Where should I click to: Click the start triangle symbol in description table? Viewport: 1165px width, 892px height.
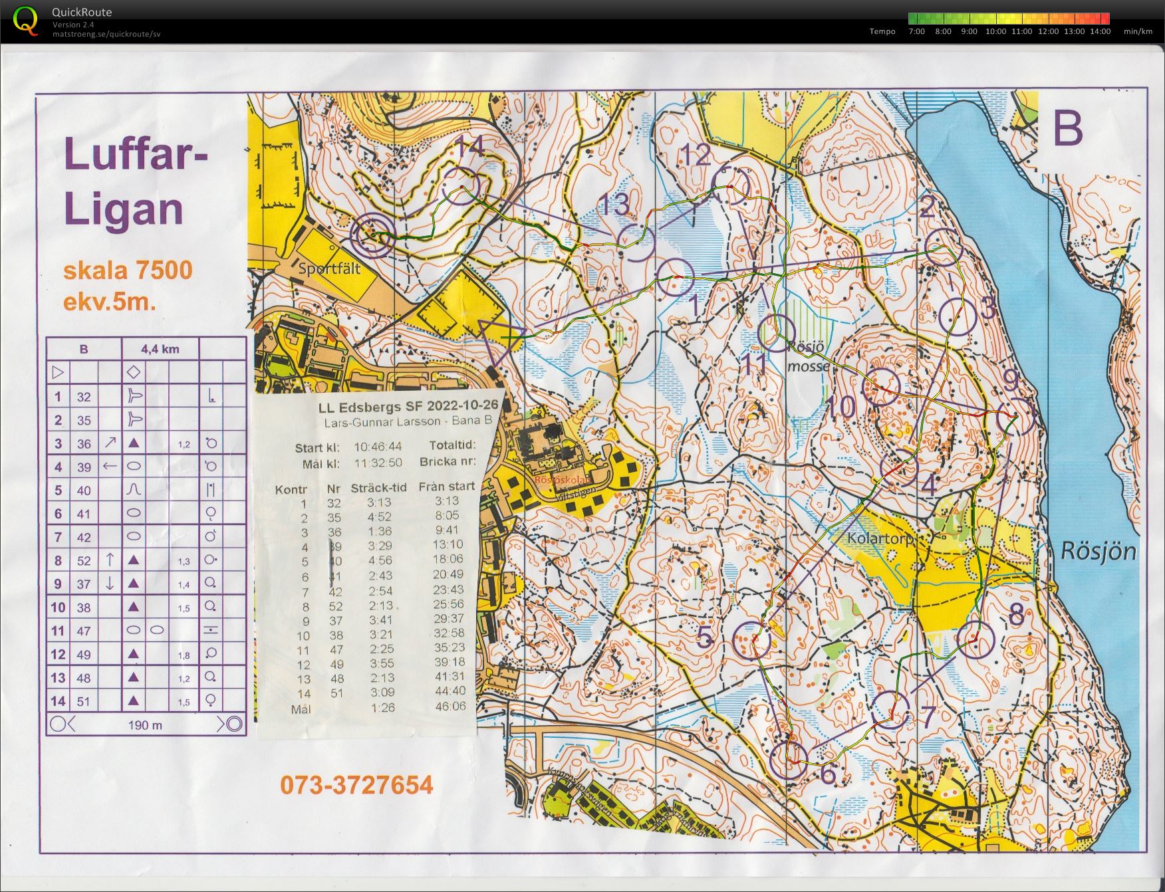(58, 372)
